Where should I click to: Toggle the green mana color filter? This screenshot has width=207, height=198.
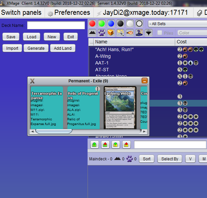pyautogui.click(x=102, y=24)
